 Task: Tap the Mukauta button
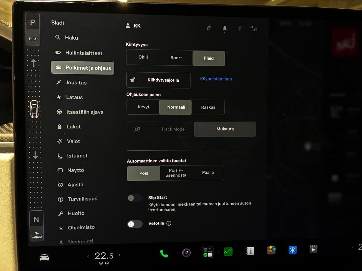[225, 129]
